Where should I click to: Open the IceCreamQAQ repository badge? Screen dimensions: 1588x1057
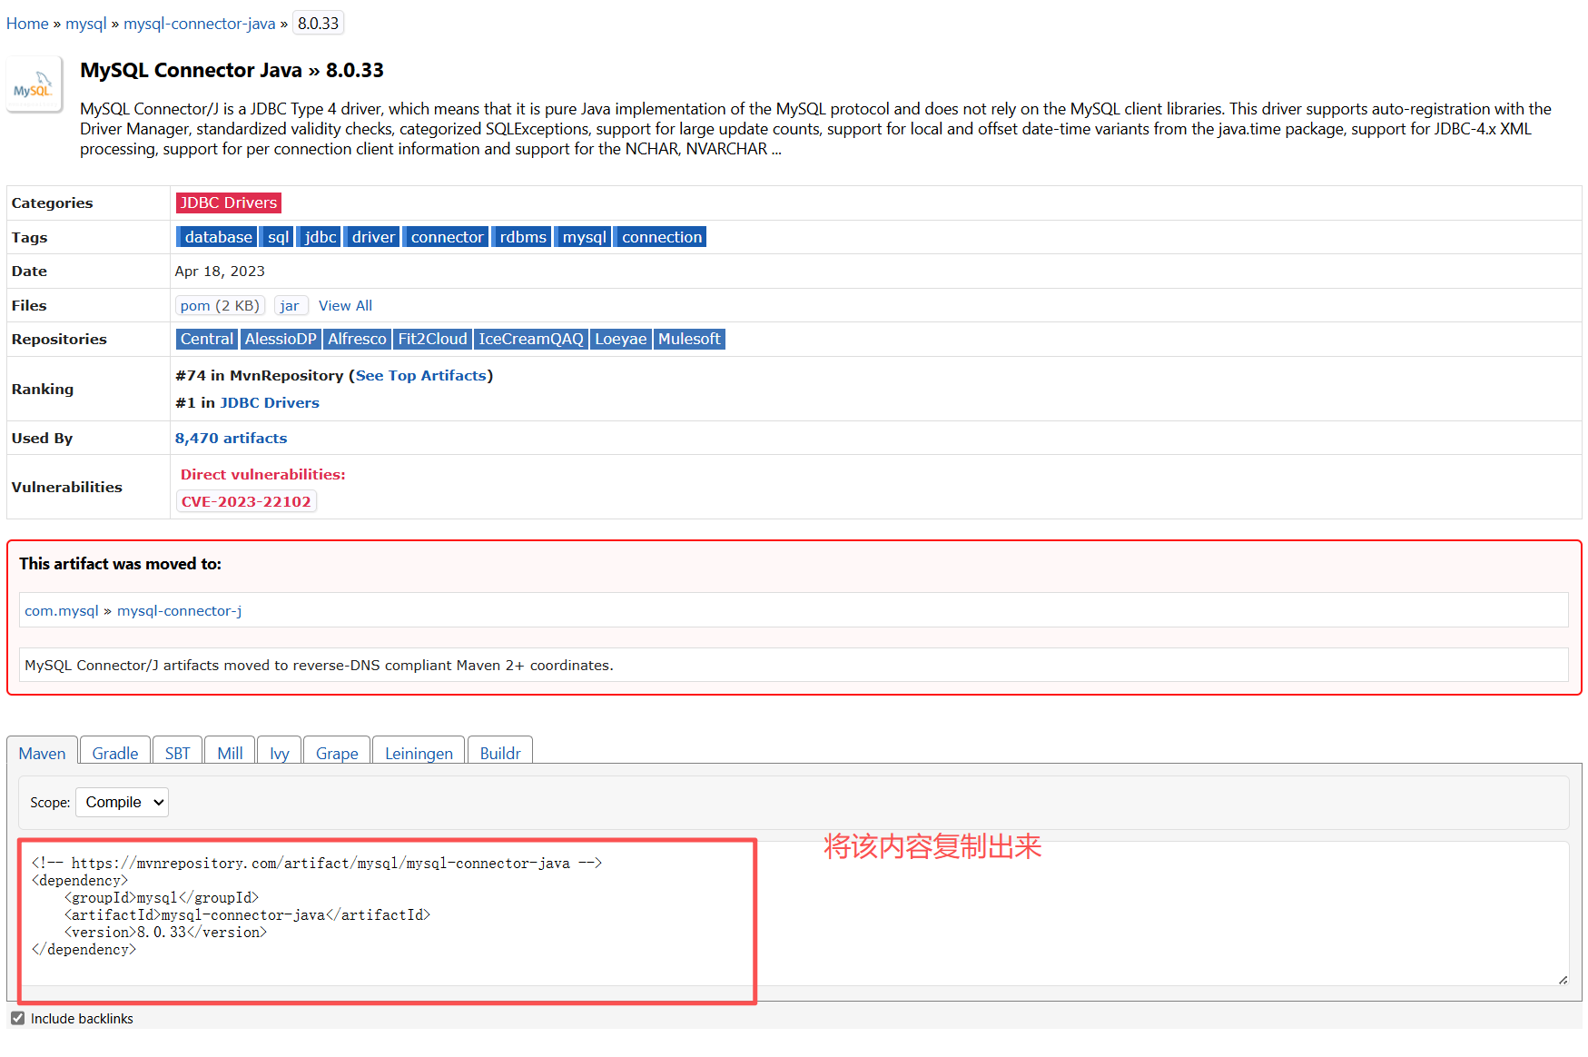[x=531, y=339]
